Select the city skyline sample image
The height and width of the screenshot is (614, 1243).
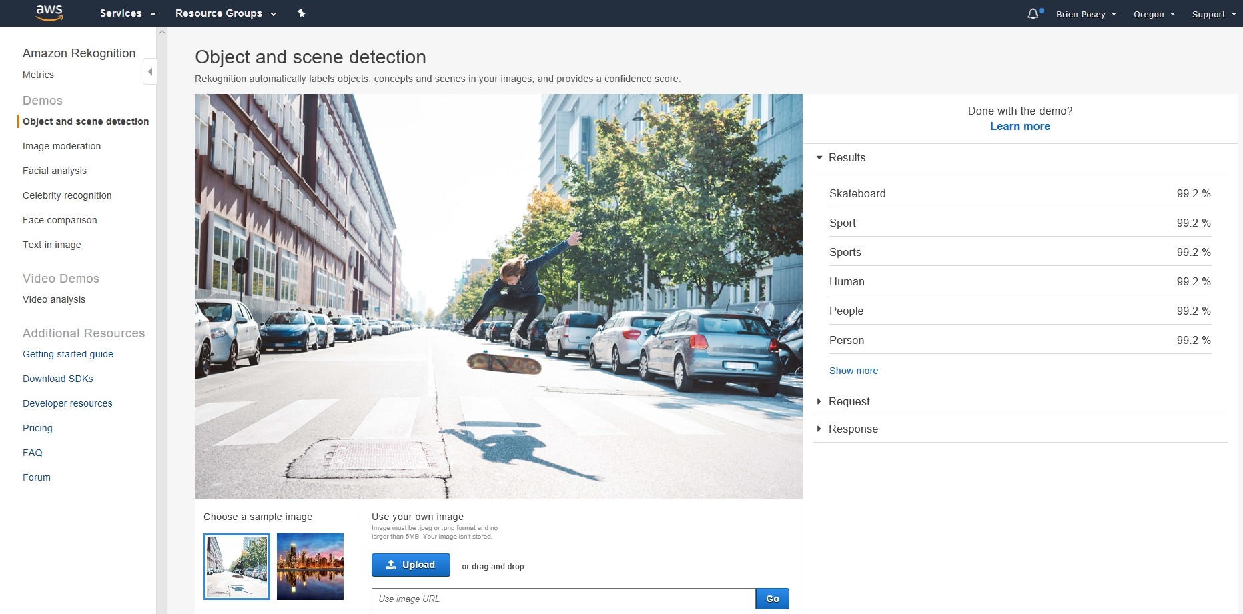310,566
